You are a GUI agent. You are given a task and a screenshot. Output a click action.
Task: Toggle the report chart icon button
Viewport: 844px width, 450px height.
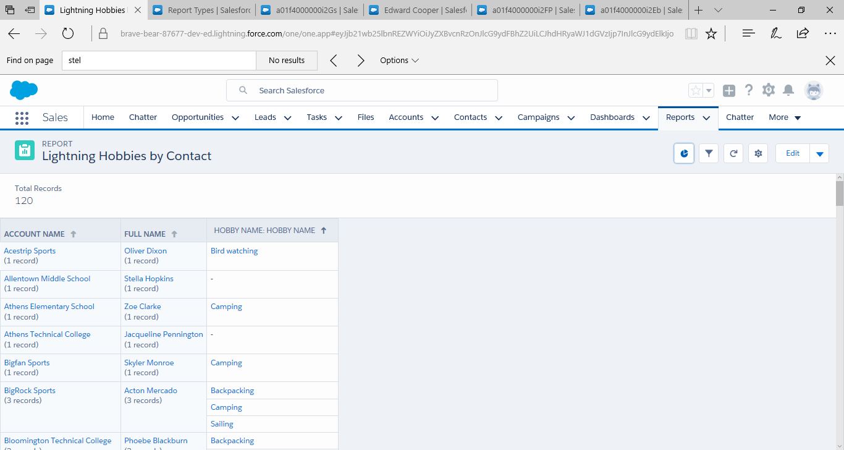pyautogui.click(x=684, y=153)
